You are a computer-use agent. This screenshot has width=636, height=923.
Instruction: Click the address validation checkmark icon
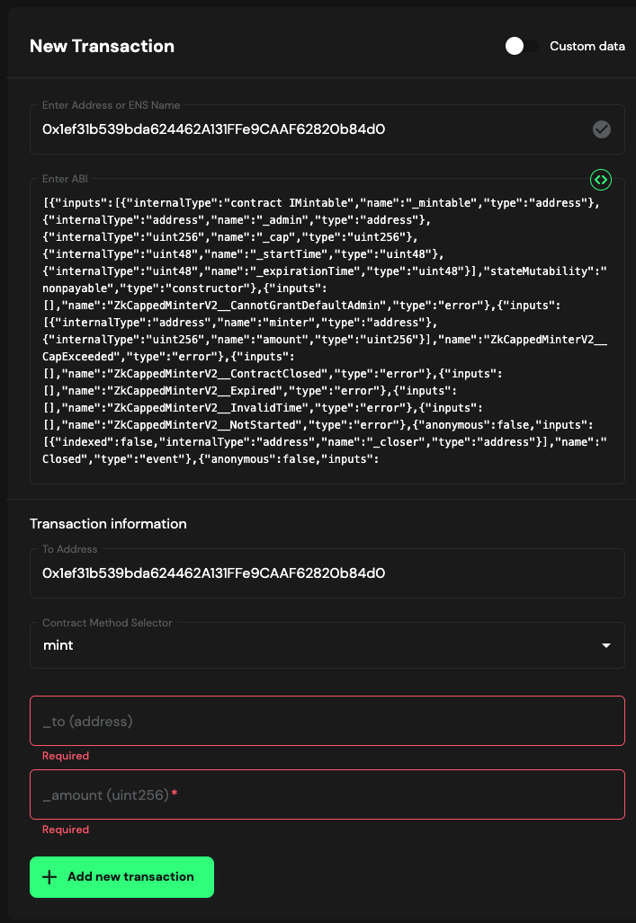[602, 129]
